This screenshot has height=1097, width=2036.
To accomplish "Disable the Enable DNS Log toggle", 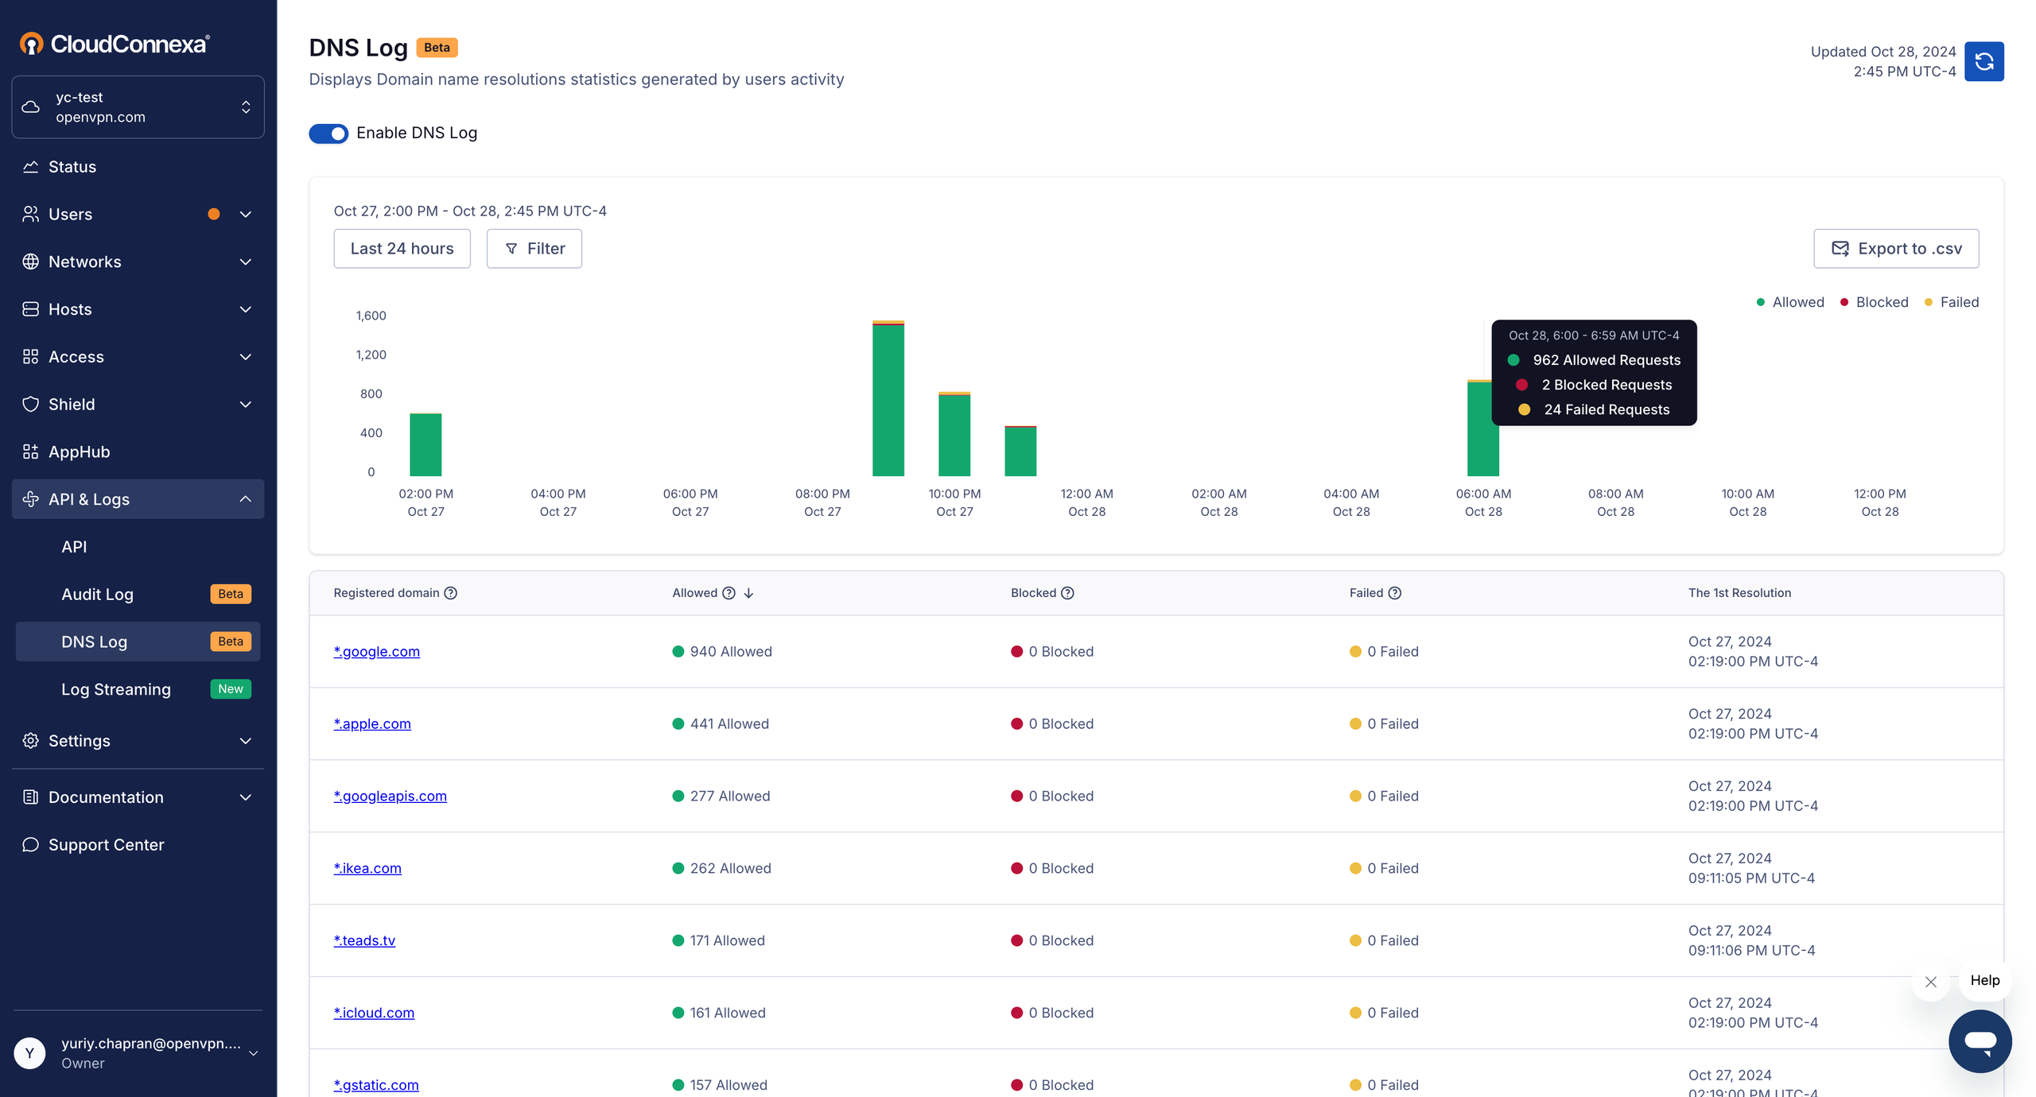I will click(328, 134).
